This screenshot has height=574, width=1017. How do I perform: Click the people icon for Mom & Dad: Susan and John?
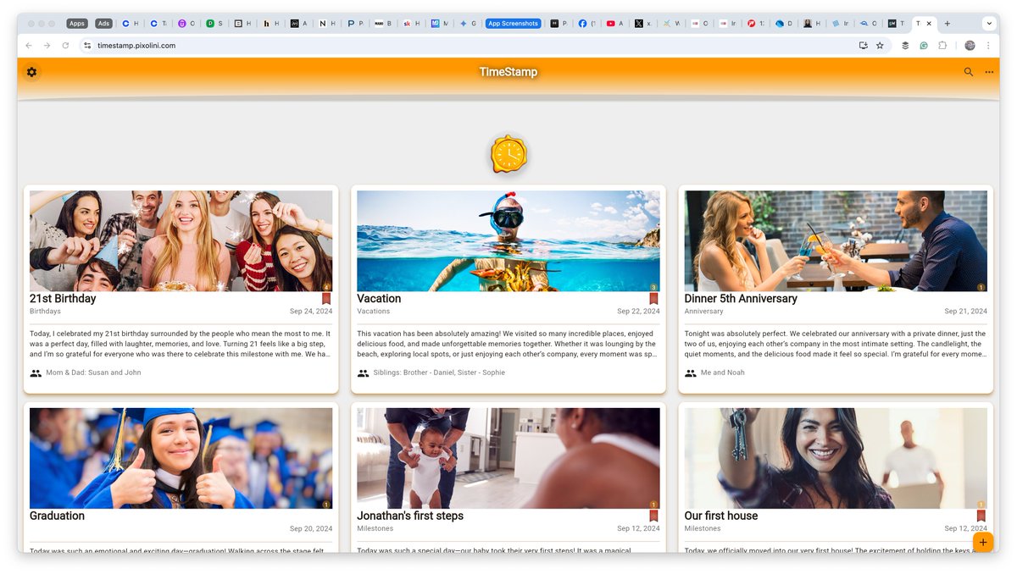pyautogui.click(x=35, y=373)
